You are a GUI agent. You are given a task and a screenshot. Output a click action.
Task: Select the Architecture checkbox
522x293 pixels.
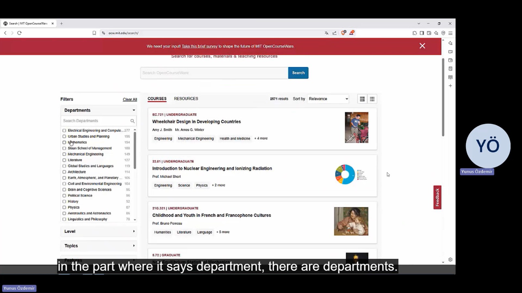tap(64, 172)
